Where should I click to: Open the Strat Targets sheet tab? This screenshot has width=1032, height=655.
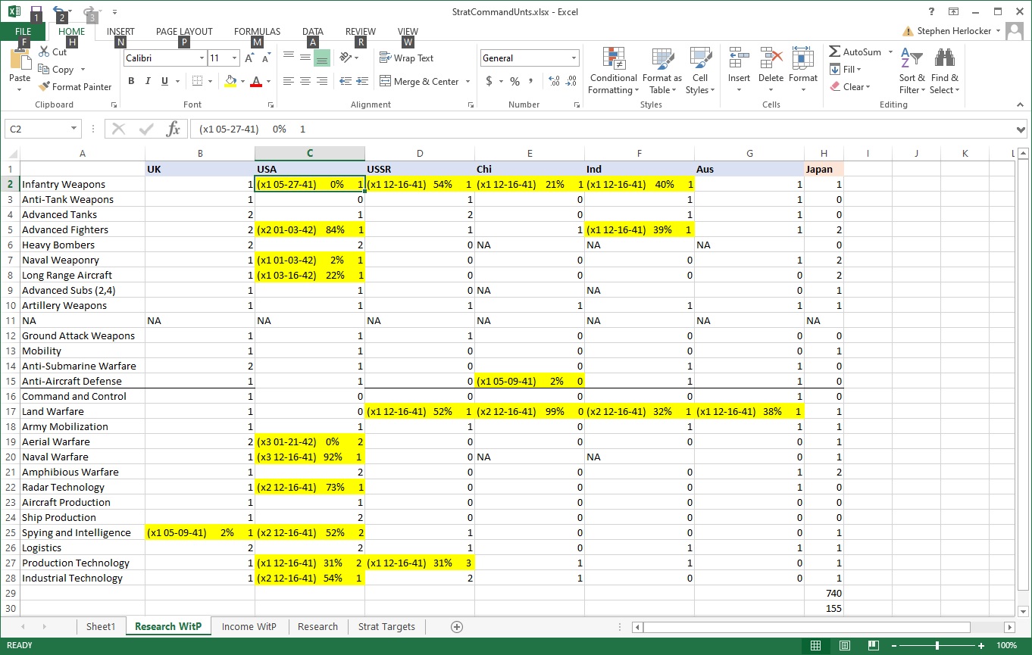(386, 627)
